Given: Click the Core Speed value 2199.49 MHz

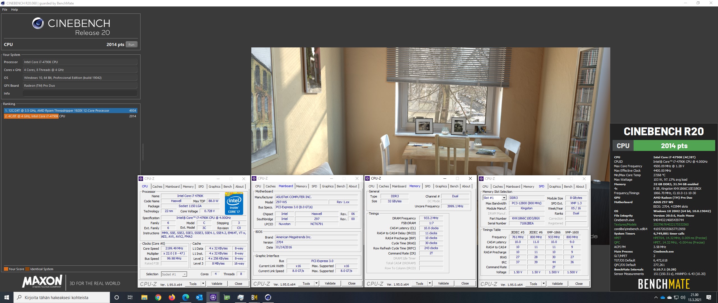Looking at the screenshot, I should (x=174, y=249).
